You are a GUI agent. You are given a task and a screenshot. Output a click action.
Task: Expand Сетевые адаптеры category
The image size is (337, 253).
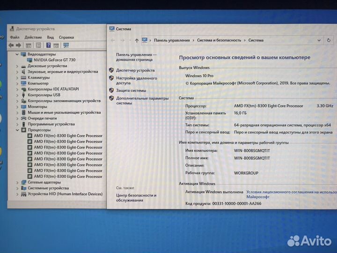coord(17,182)
